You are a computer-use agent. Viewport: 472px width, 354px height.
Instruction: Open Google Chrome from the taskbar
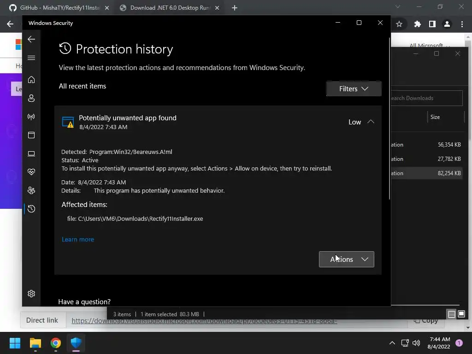click(x=56, y=343)
